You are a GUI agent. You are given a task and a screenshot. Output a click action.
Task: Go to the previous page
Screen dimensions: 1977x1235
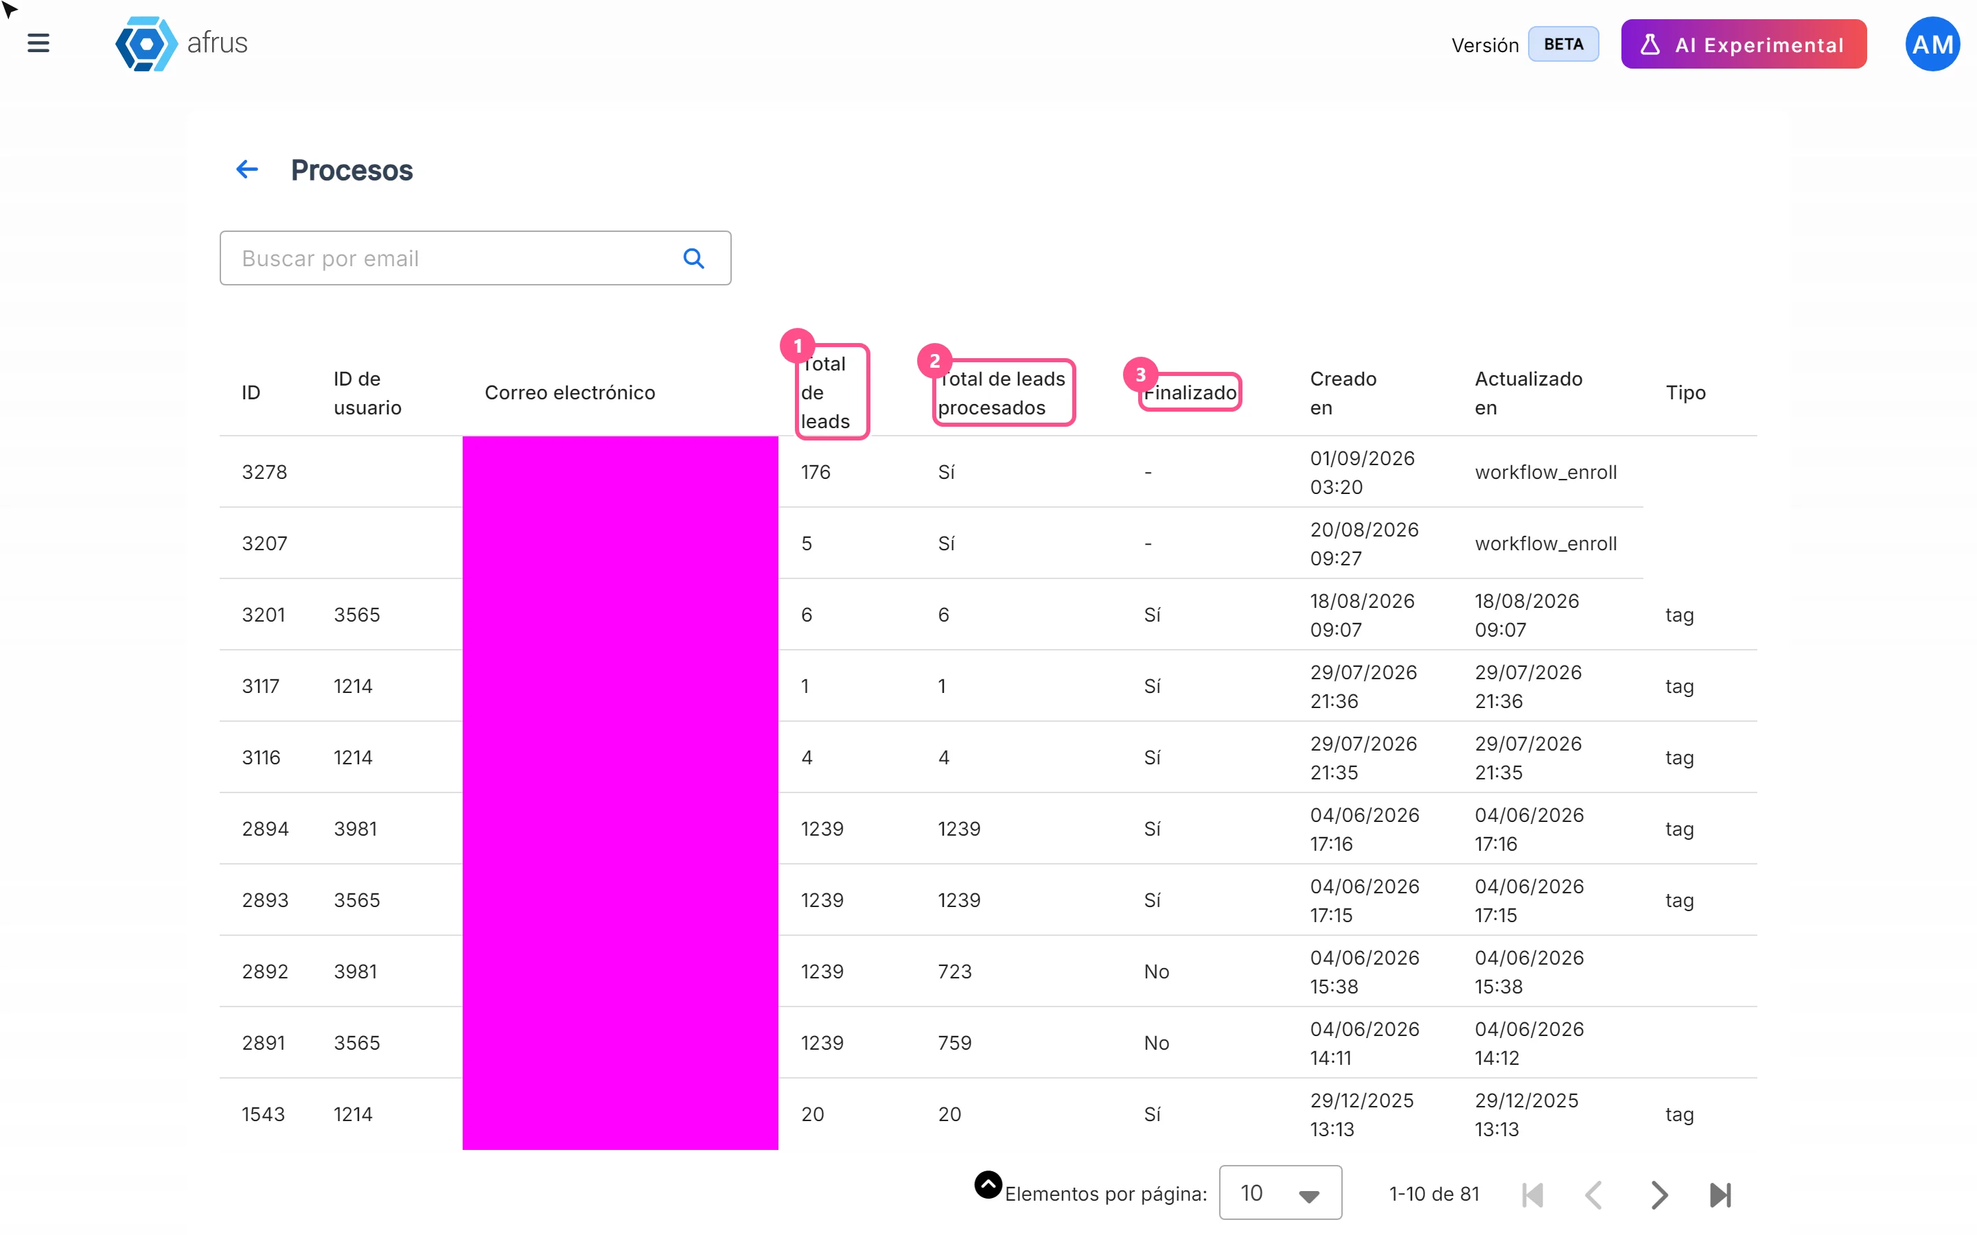[x=1594, y=1194]
